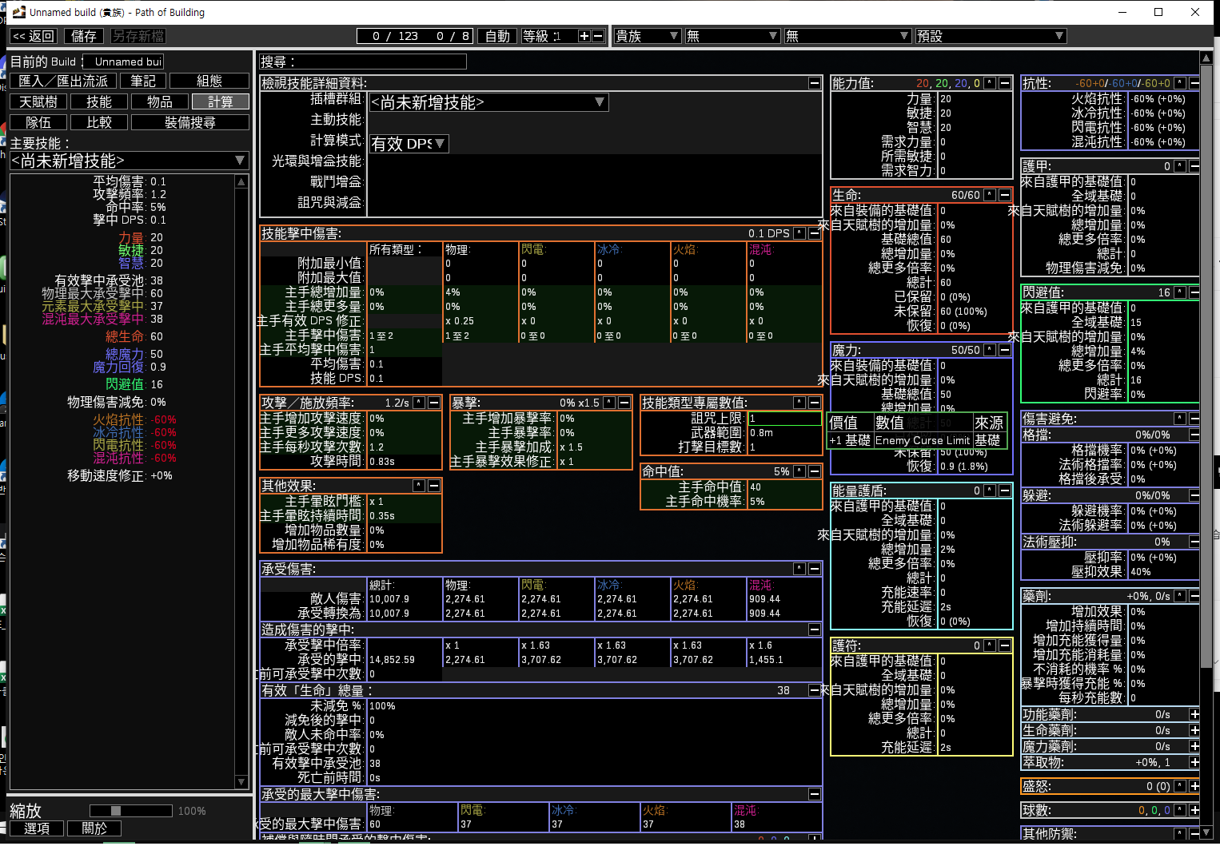
Task: Collapse the 其他效果 section
Action: point(433,486)
